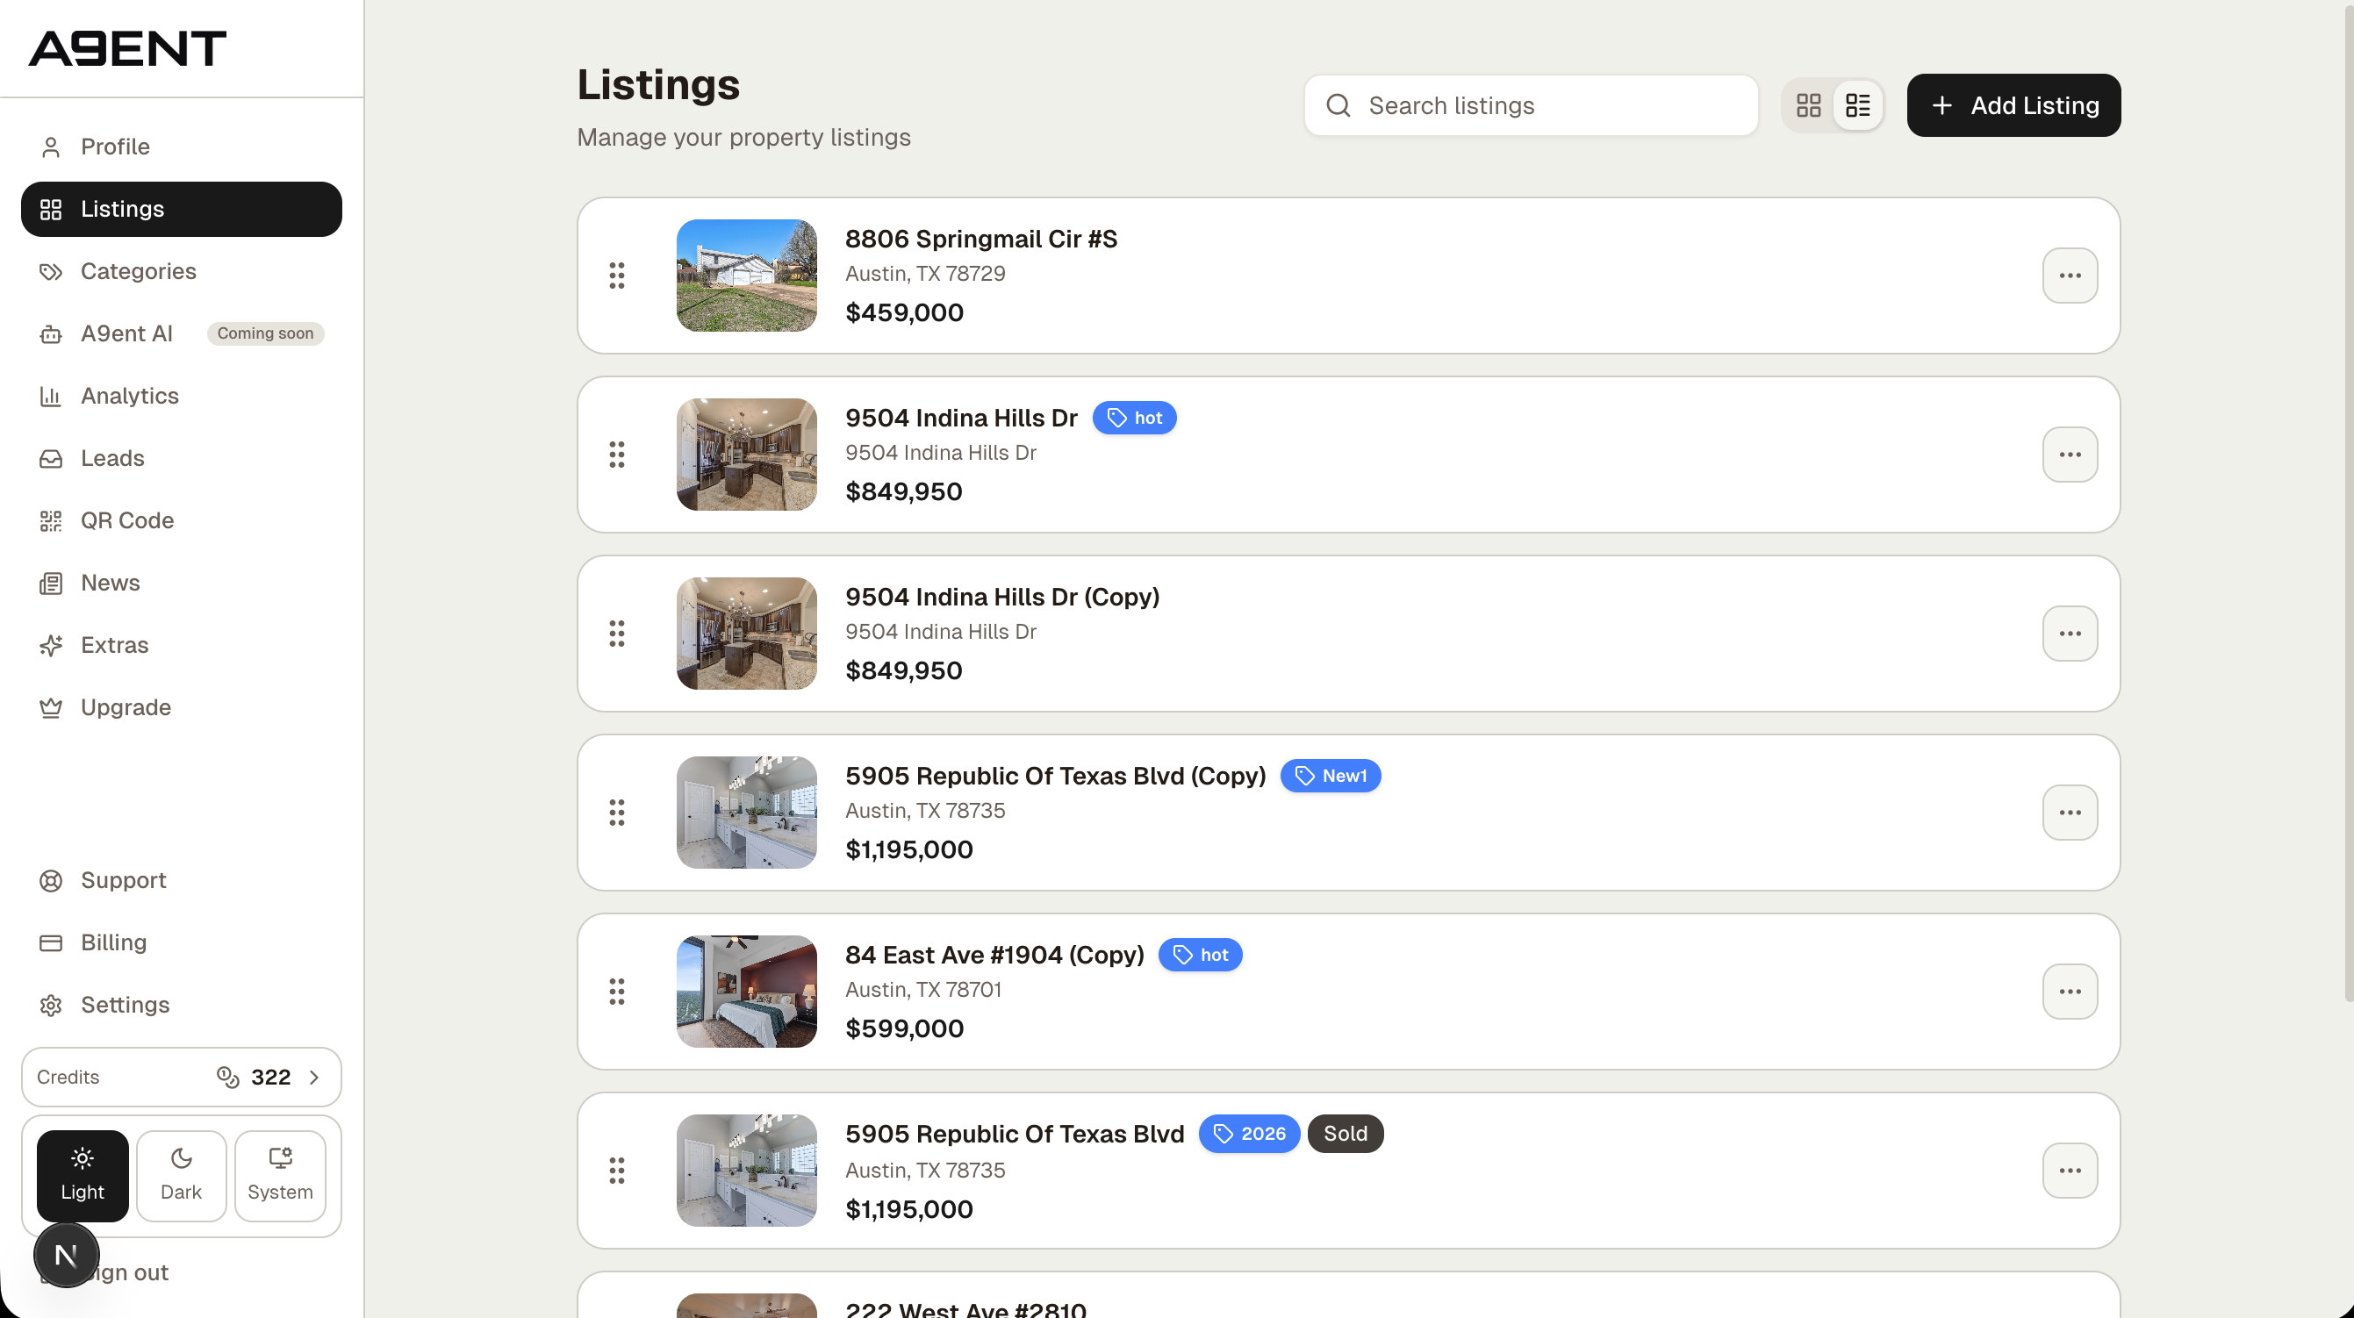Open options menu for the Sold listing

click(x=2070, y=1170)
